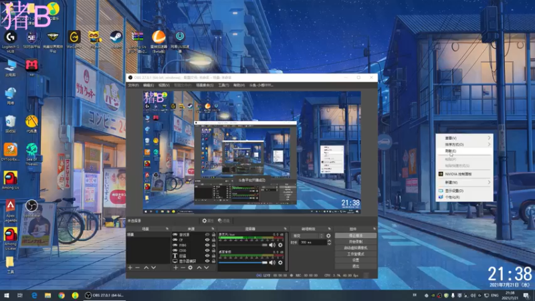Open 工具(T) menu in OBS
This screenshot has height=301, width=535.
(223, 85)
